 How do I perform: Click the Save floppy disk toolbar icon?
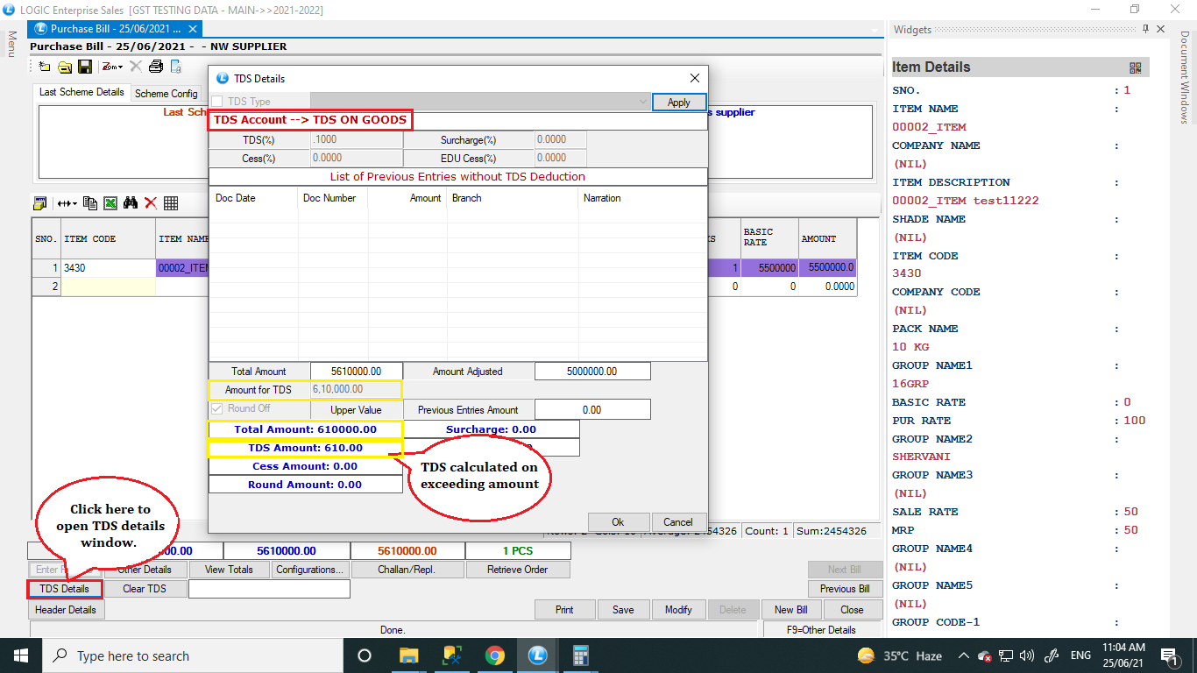[85, 67]
